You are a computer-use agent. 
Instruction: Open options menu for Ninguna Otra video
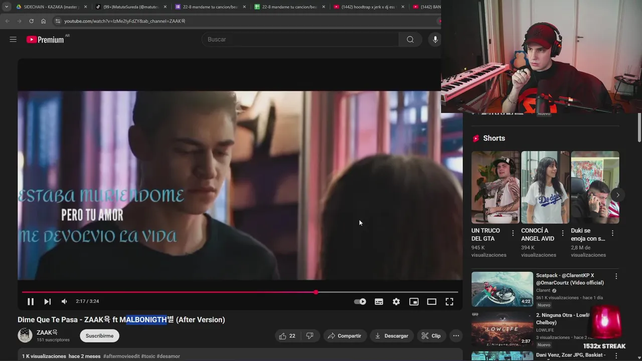(x=616, y=316)
